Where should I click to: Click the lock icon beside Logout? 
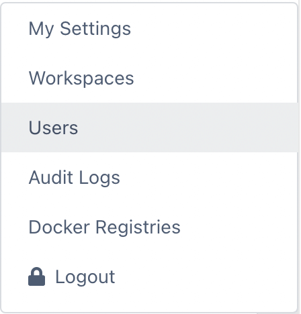(x=36, y=276)
